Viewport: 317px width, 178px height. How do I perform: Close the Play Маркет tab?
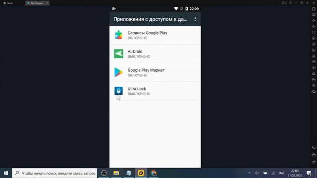[48, 3]
